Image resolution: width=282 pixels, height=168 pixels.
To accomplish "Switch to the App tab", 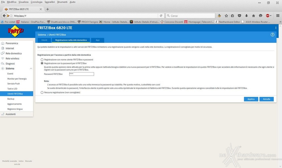I will coord(98,40).
